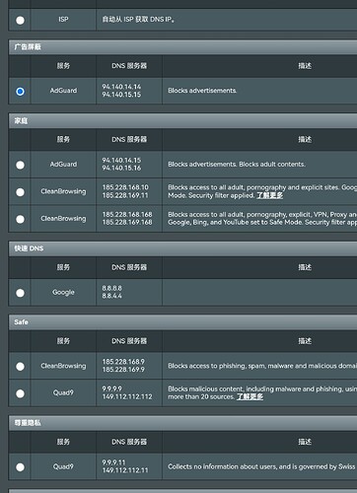Choose Quad9 radio with DNS 9.9.9.9
357x493 pixels.
tap(20, 393)
